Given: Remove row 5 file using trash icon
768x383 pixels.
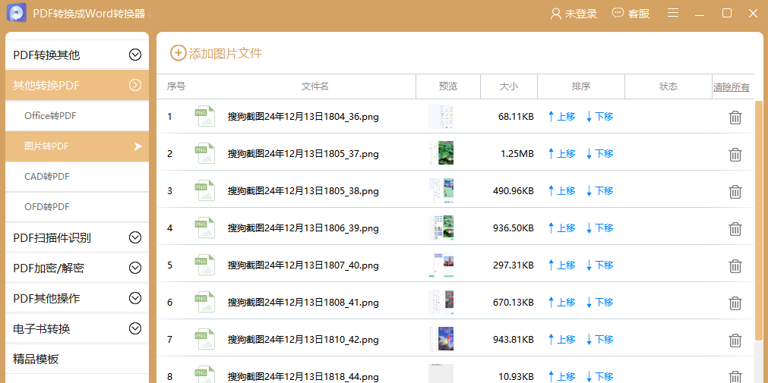Looking at the screenshot, I should click(x=735, y=265).
